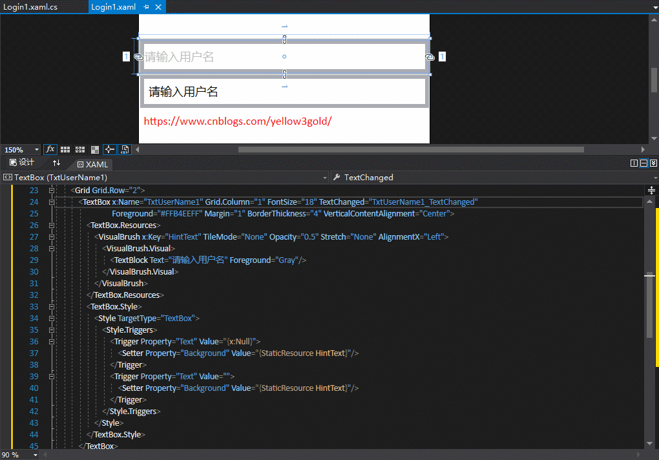
Task: Click designer horizontal scroll right arrow
Action: point(643,149)
